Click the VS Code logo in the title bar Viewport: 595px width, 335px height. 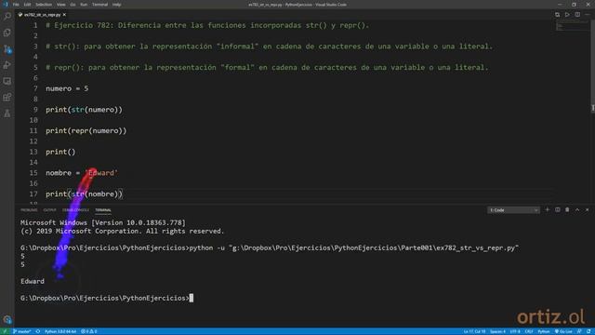pos(6,5)
